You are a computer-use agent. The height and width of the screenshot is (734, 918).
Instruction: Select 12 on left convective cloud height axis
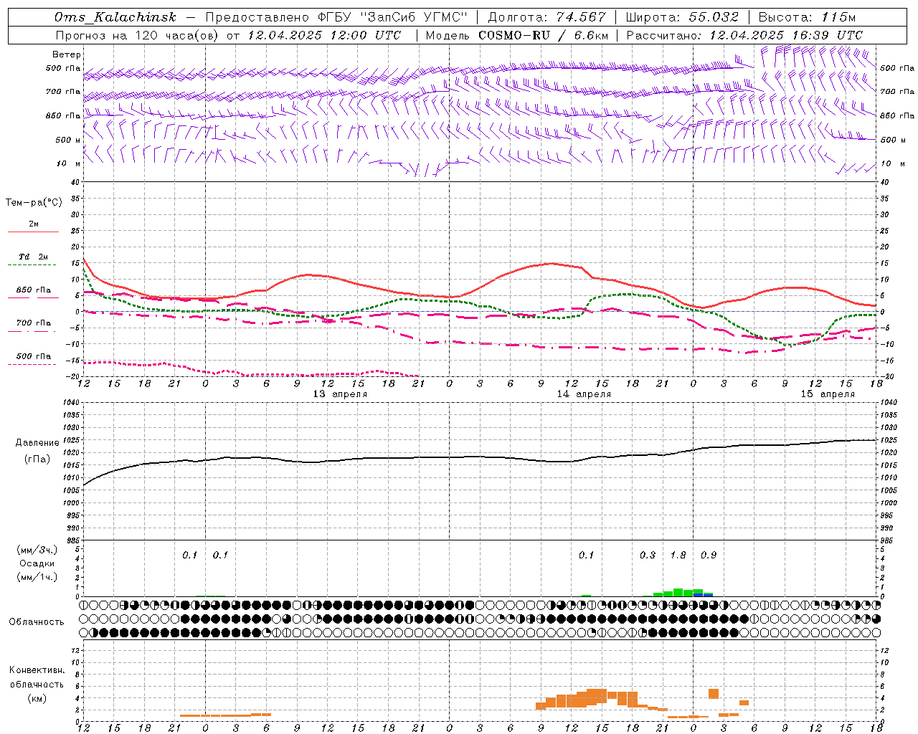(76, 650)
